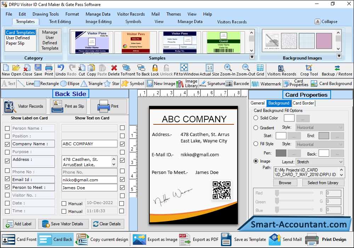Cut the selected object
Viewport: 354px width, 248px height.
[x=82, y=70]
